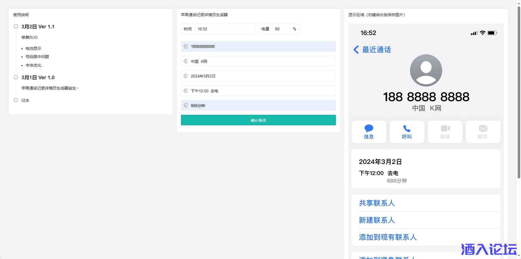The width and height of the screenshot is (521, 259).
Task: Click the 电量 field showing 80
Action: 281,29
